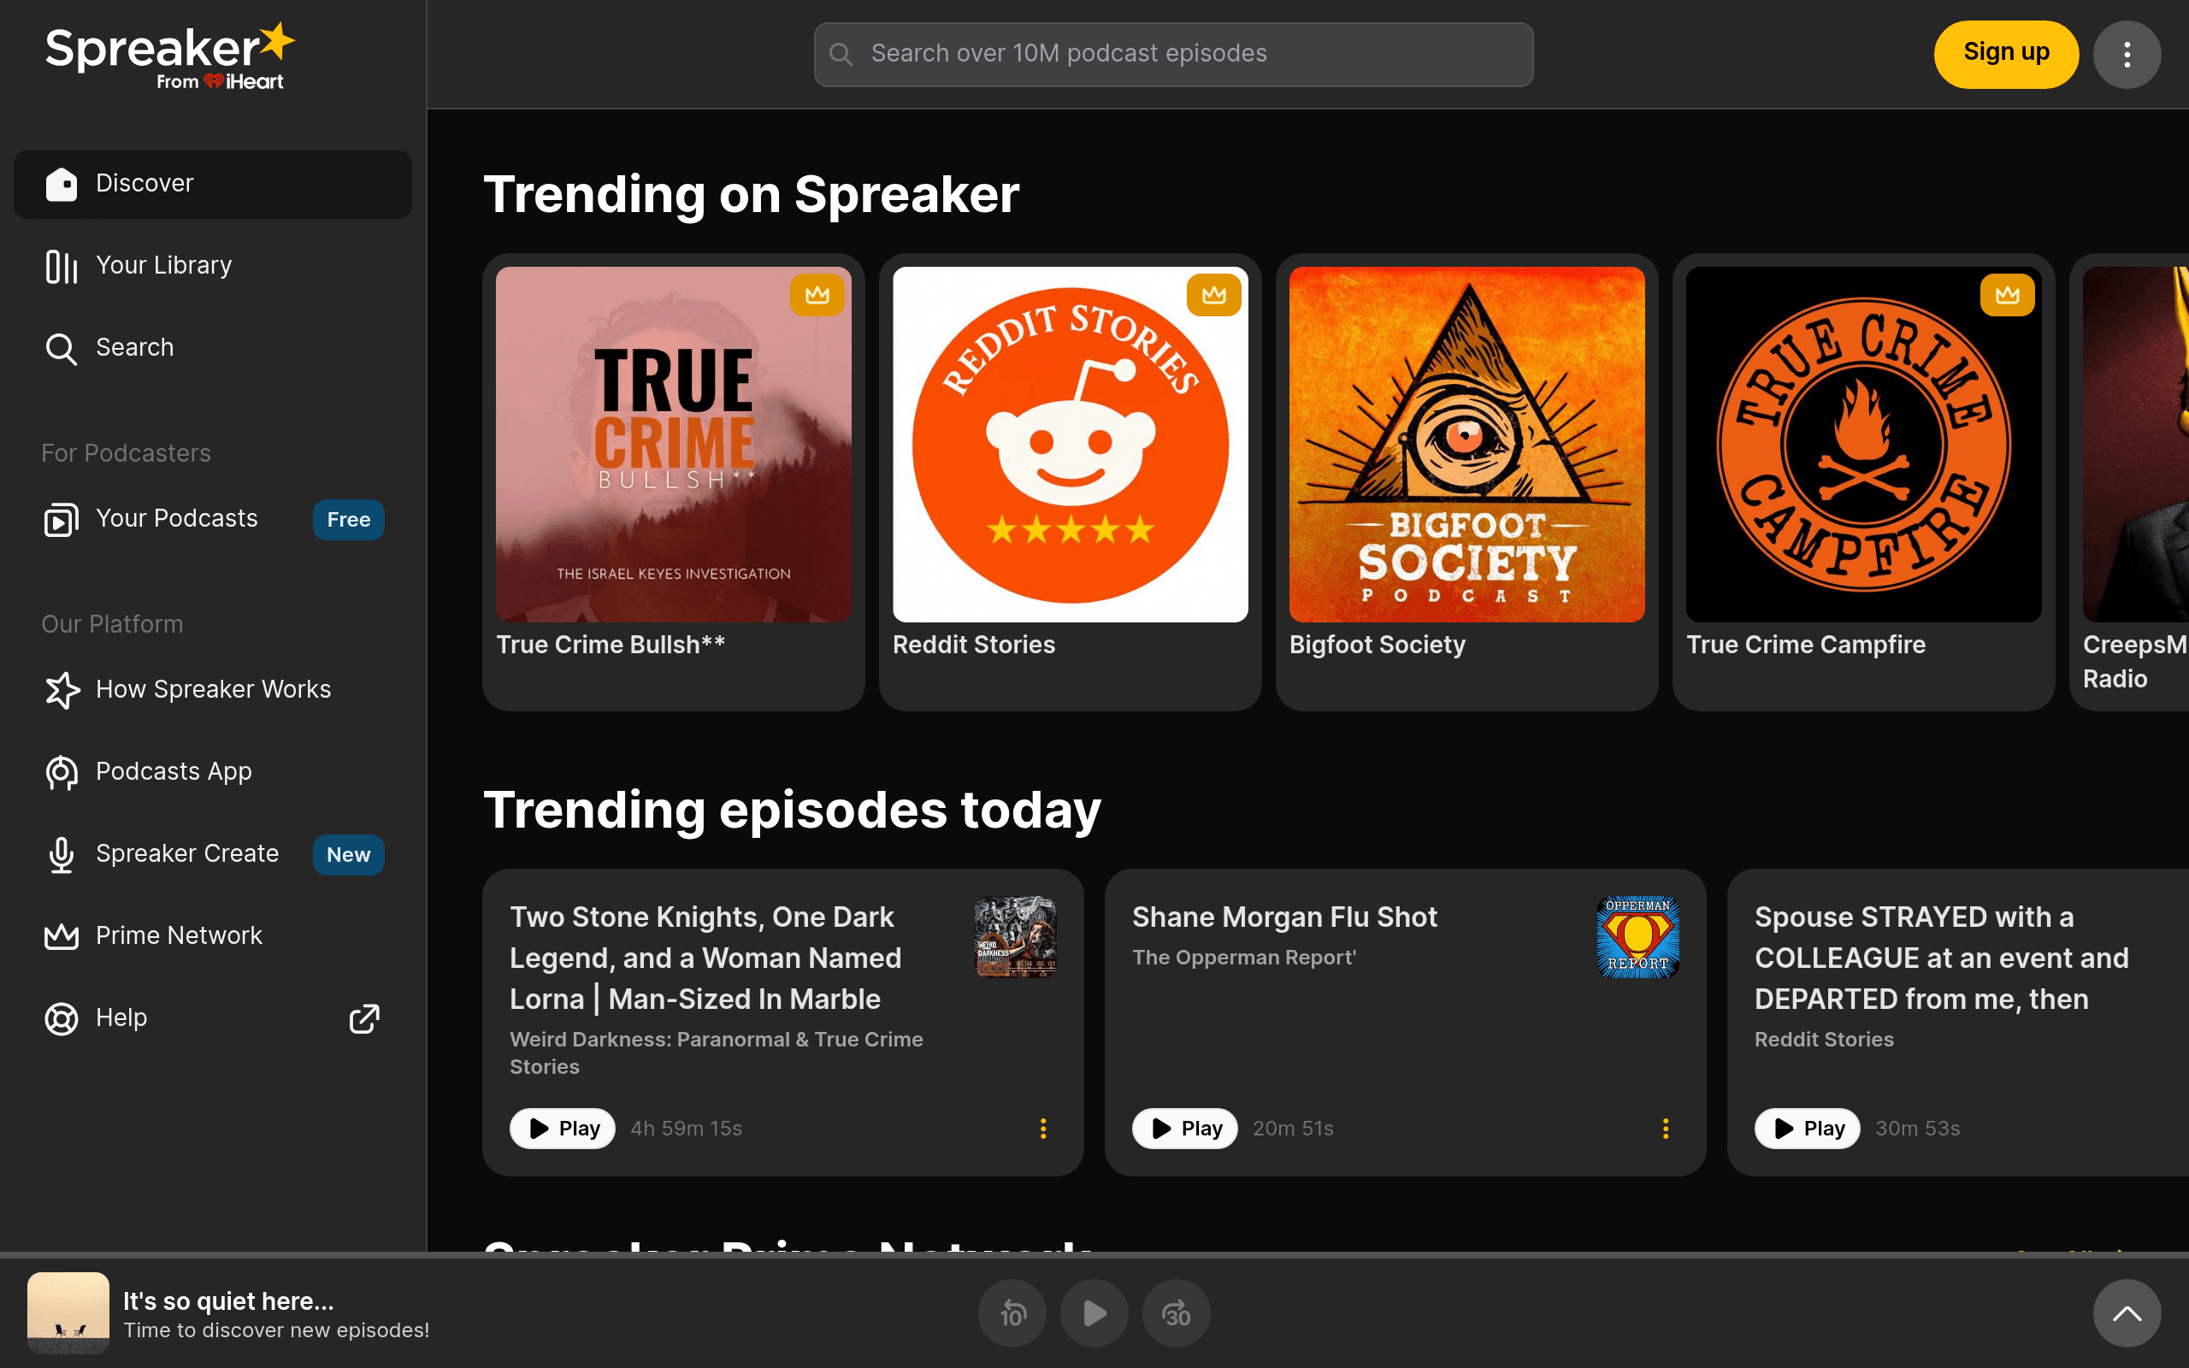The width and height of the screenshot is (2189, 1368).
Task: Open Prime Network page
Action: (x=213, y=935)
